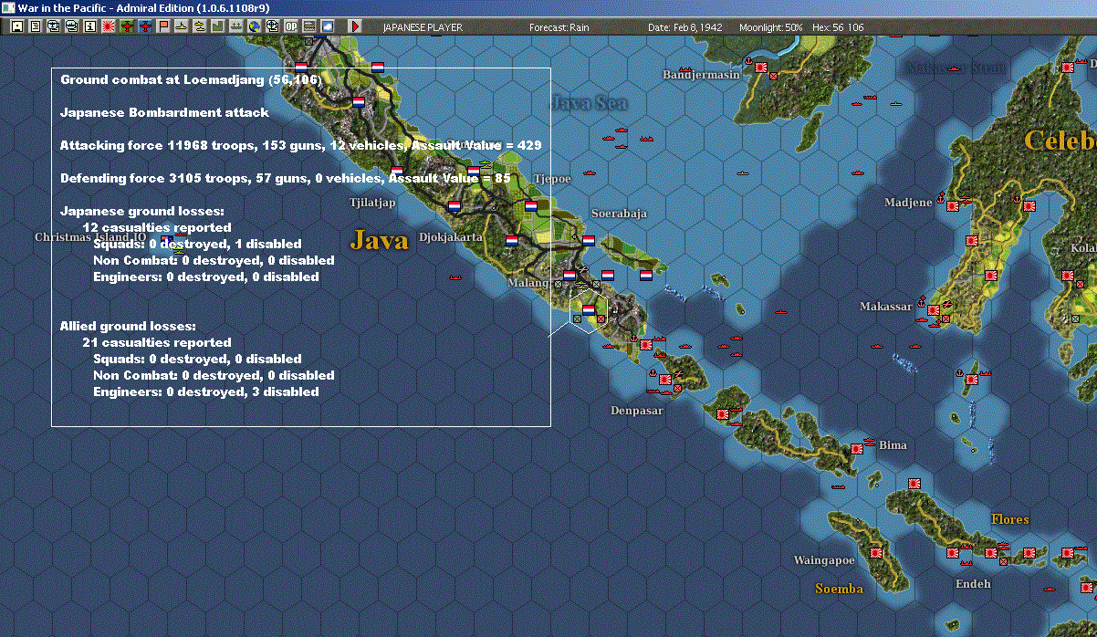
Task: Click the green industry toolbar icon
Action: click(217, 26)
